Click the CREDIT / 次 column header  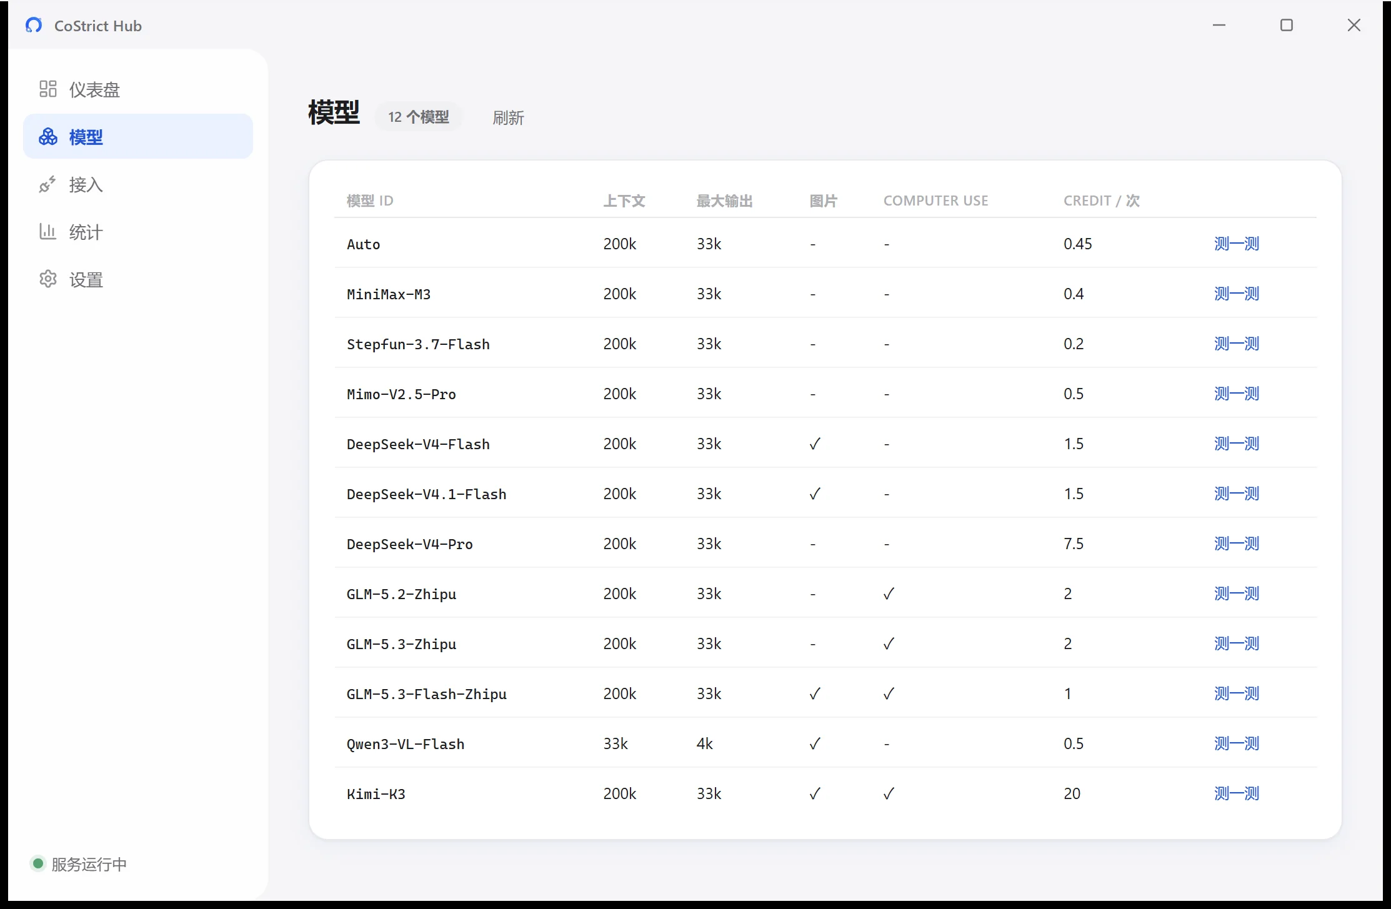pyautogui.click(x=1102, y=201)
